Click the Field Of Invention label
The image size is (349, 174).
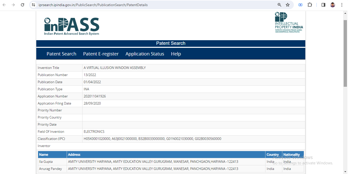(x=51, y=132)
